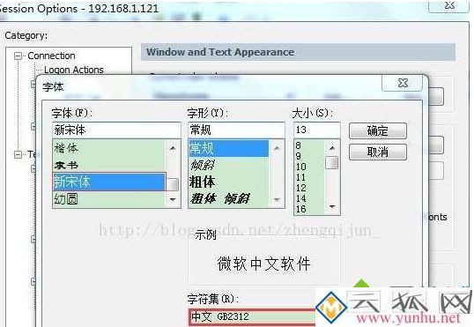
Task: Select Connection in Category tree
Action: (x=51, y=56)
